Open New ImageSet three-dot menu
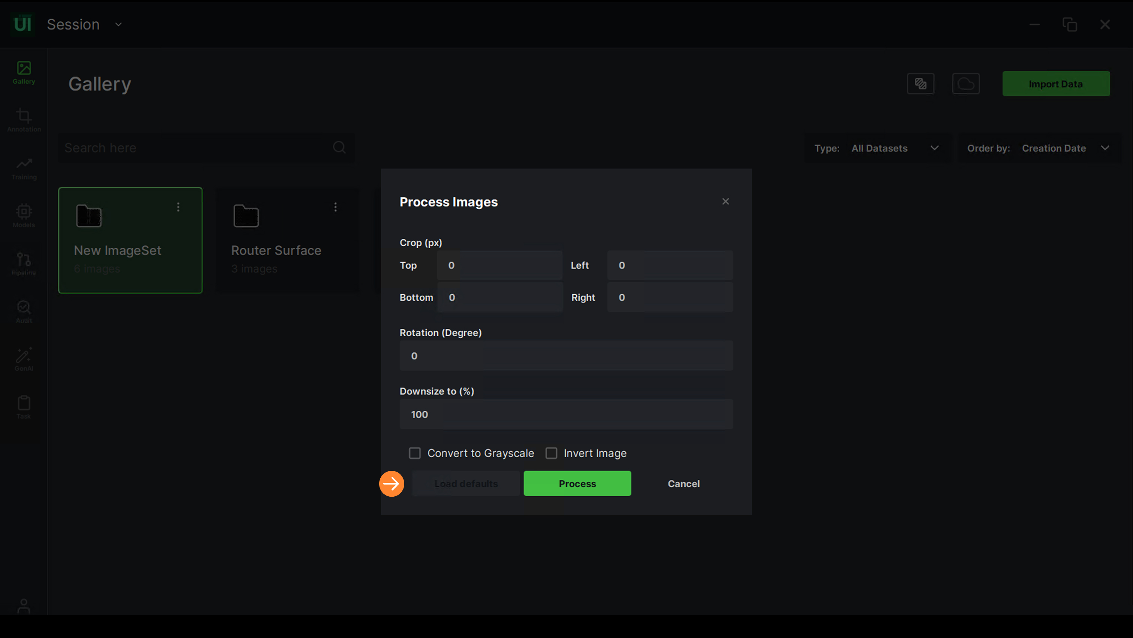1133x638 pixels. (x=178, y=207)
